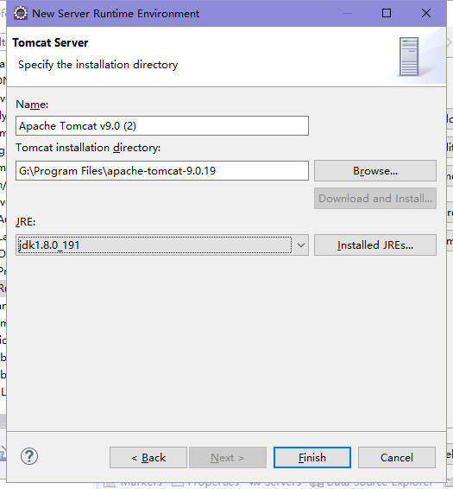The width and height of the screenshot is (453, 489).
Task: Click Download and Install... button
Action: [x=375, y=199]
